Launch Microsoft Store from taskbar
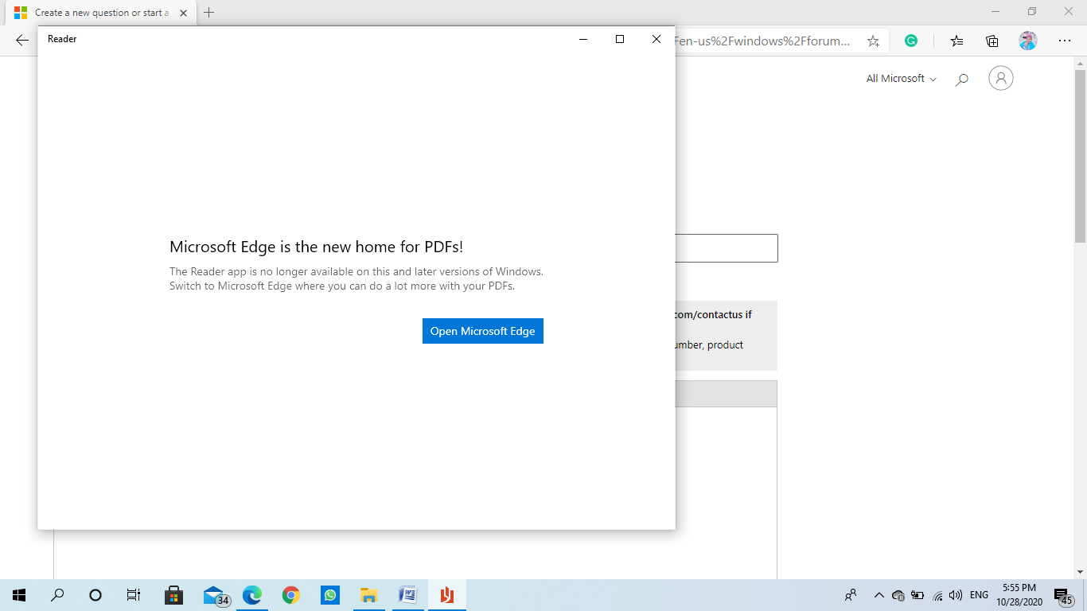This screenshot has width=1087, height=611. tap(173, 595)
